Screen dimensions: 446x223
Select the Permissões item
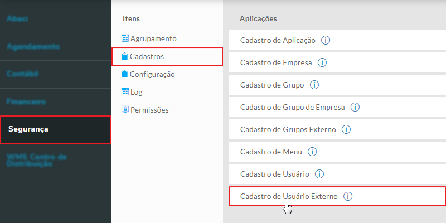[149, 110]
